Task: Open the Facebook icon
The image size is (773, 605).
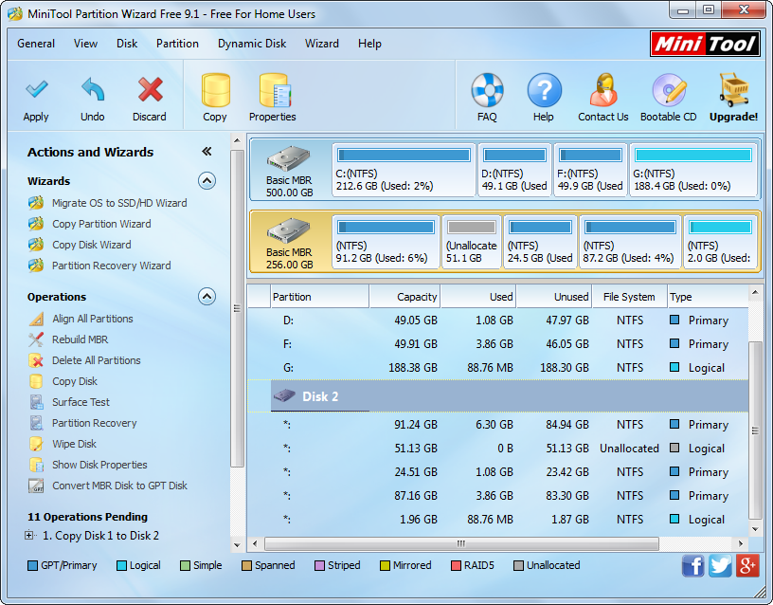Action: pyautogui.click(x=693, y=565)
